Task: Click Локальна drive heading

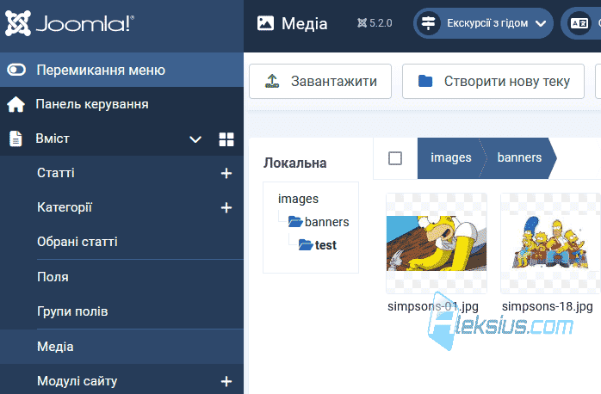Action: coord(294,163)
